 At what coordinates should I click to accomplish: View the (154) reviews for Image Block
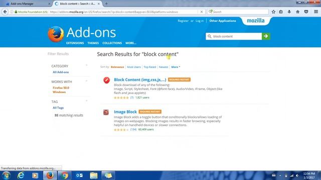tap(133, 129)
